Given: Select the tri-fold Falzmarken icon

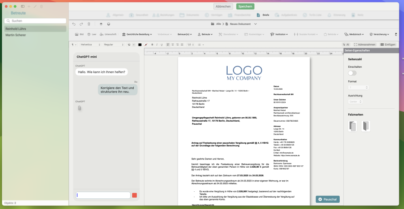Looking at the screenshot, I should [353, 126].
